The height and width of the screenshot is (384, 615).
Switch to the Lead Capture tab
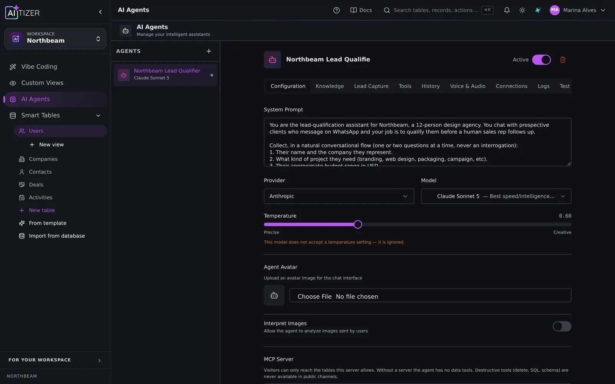coord(371,86)
